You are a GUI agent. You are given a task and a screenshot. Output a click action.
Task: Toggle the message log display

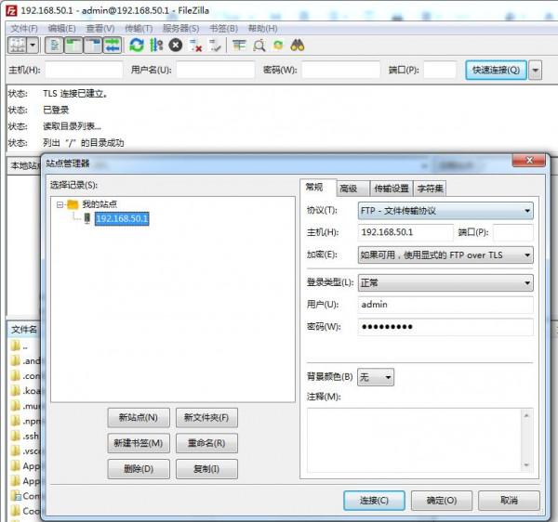(54, 45)
